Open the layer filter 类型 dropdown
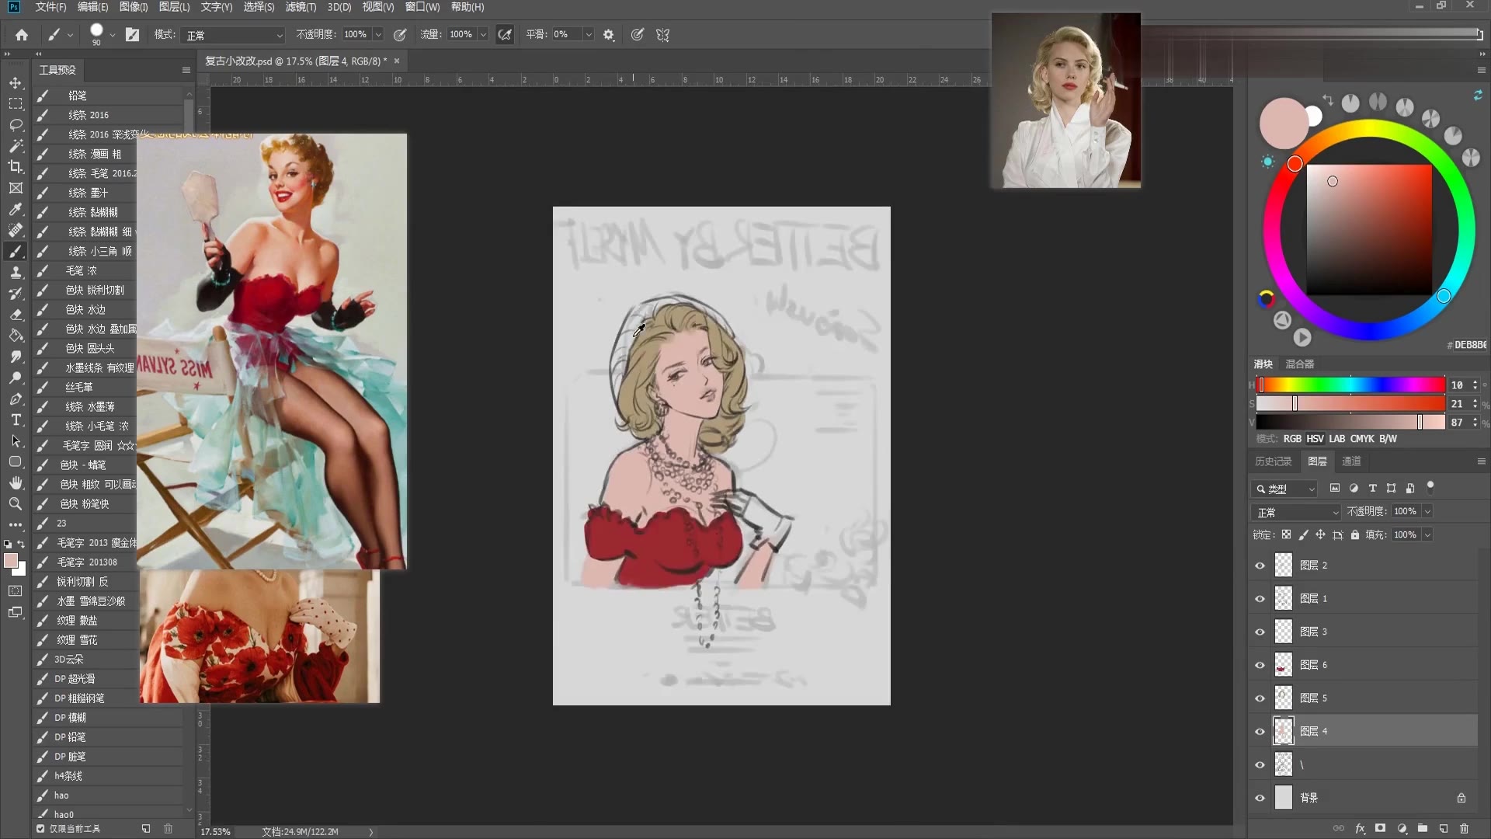Screen dimensions: 1491x839 click(x=1284, y=489)
